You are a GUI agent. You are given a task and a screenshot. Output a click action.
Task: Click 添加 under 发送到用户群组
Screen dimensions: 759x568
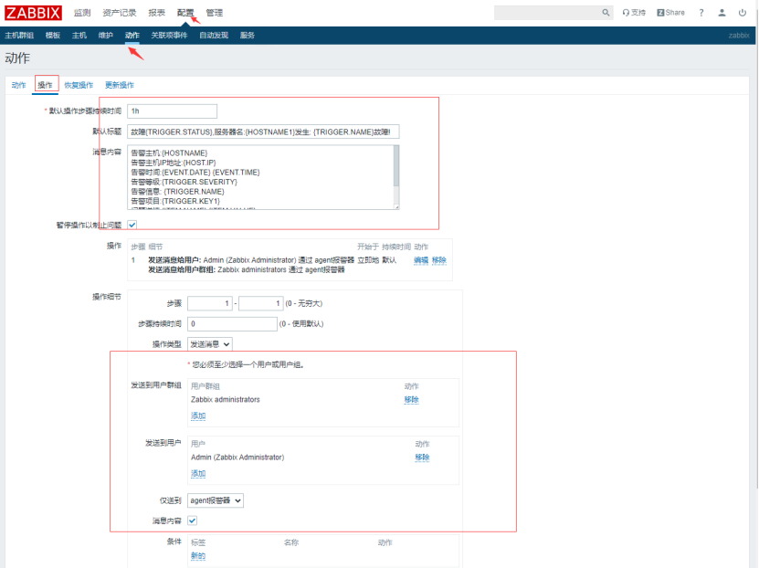click(198, 415)
